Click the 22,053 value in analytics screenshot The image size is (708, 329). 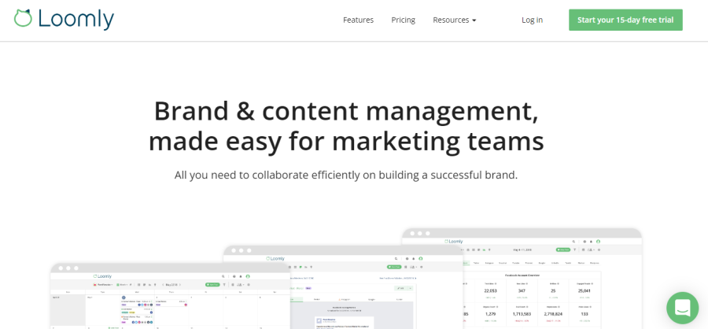point(490,290)
